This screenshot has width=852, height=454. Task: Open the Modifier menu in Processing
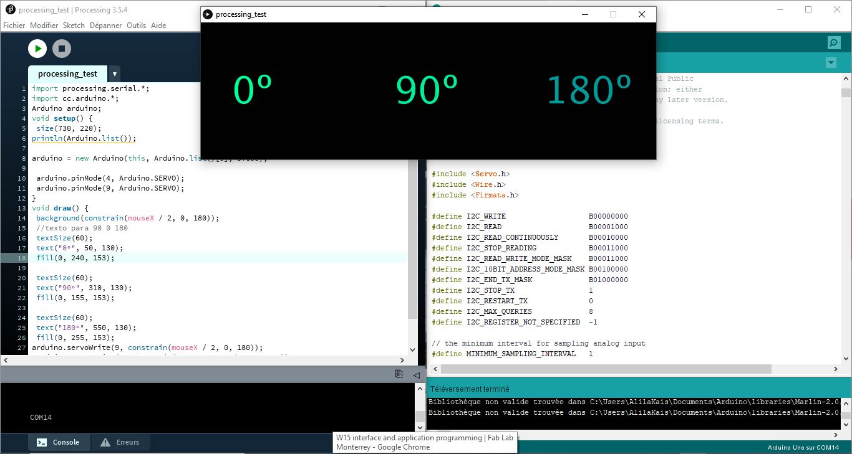(44, 26)
